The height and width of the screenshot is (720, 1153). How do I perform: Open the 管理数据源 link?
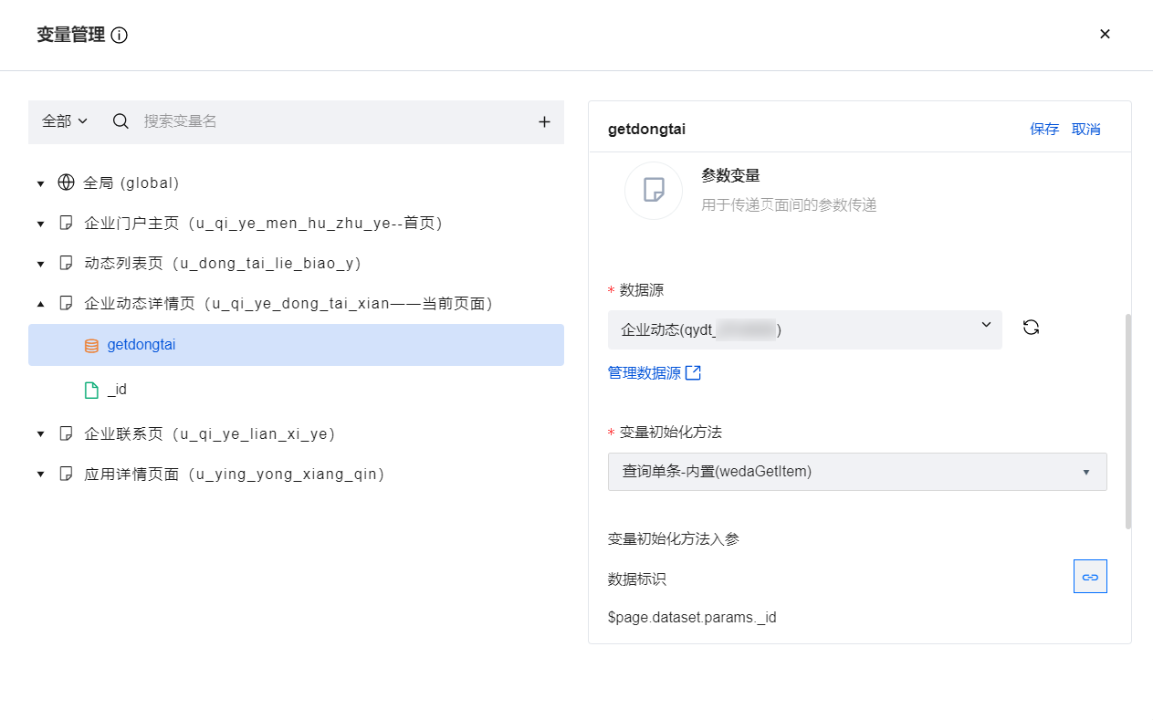point(655,373)
